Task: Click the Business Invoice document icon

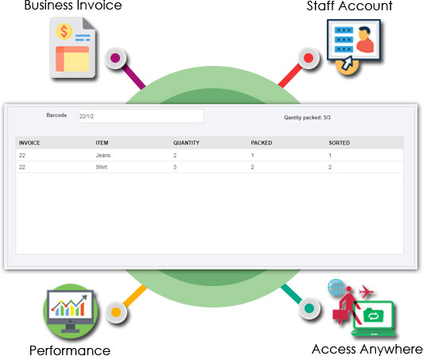Action: click(72, 48)
